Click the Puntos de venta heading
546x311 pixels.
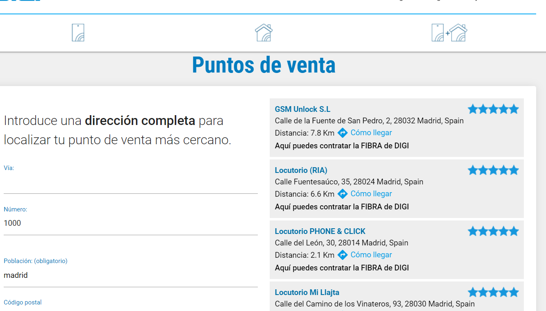(264, 65)
